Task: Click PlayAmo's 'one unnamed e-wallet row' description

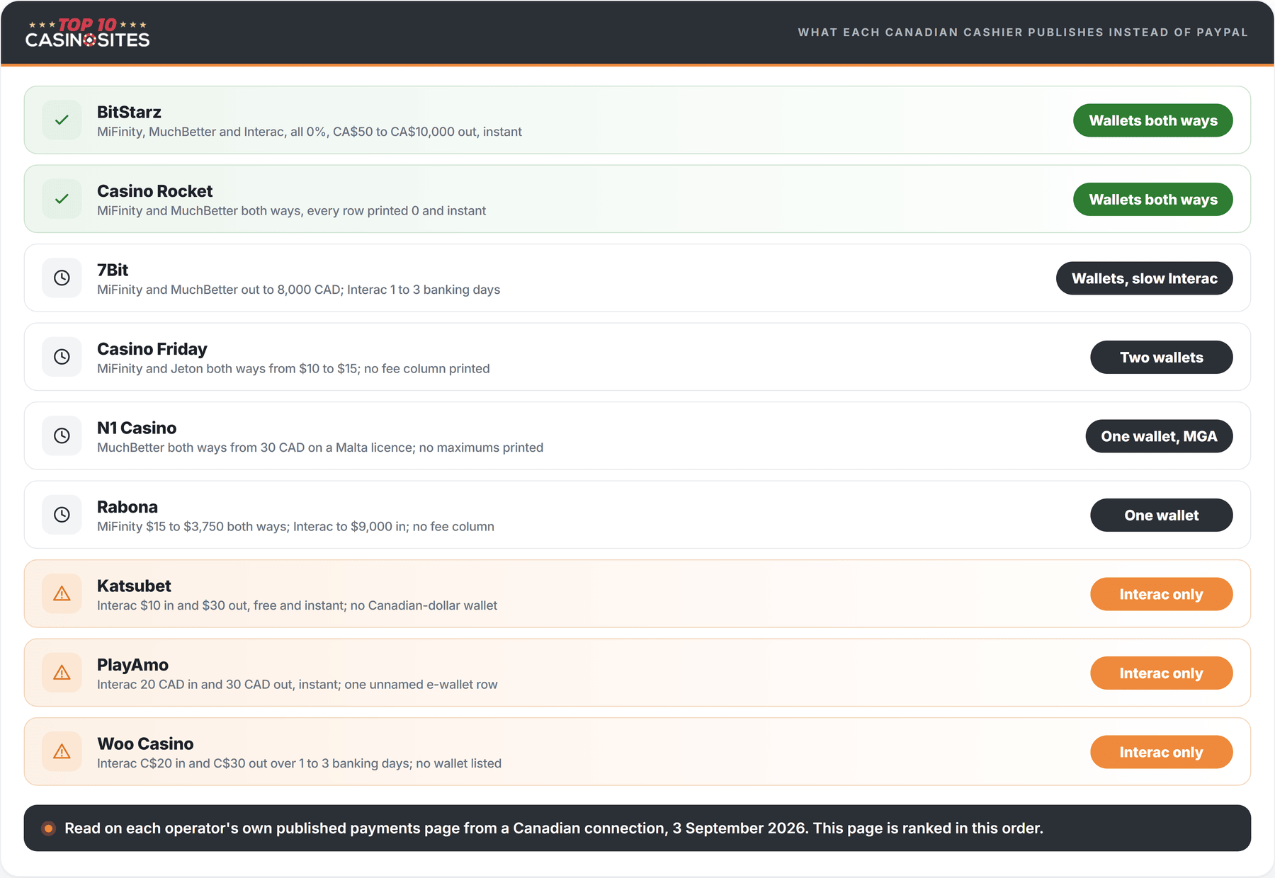Action: tap(297, 685)
